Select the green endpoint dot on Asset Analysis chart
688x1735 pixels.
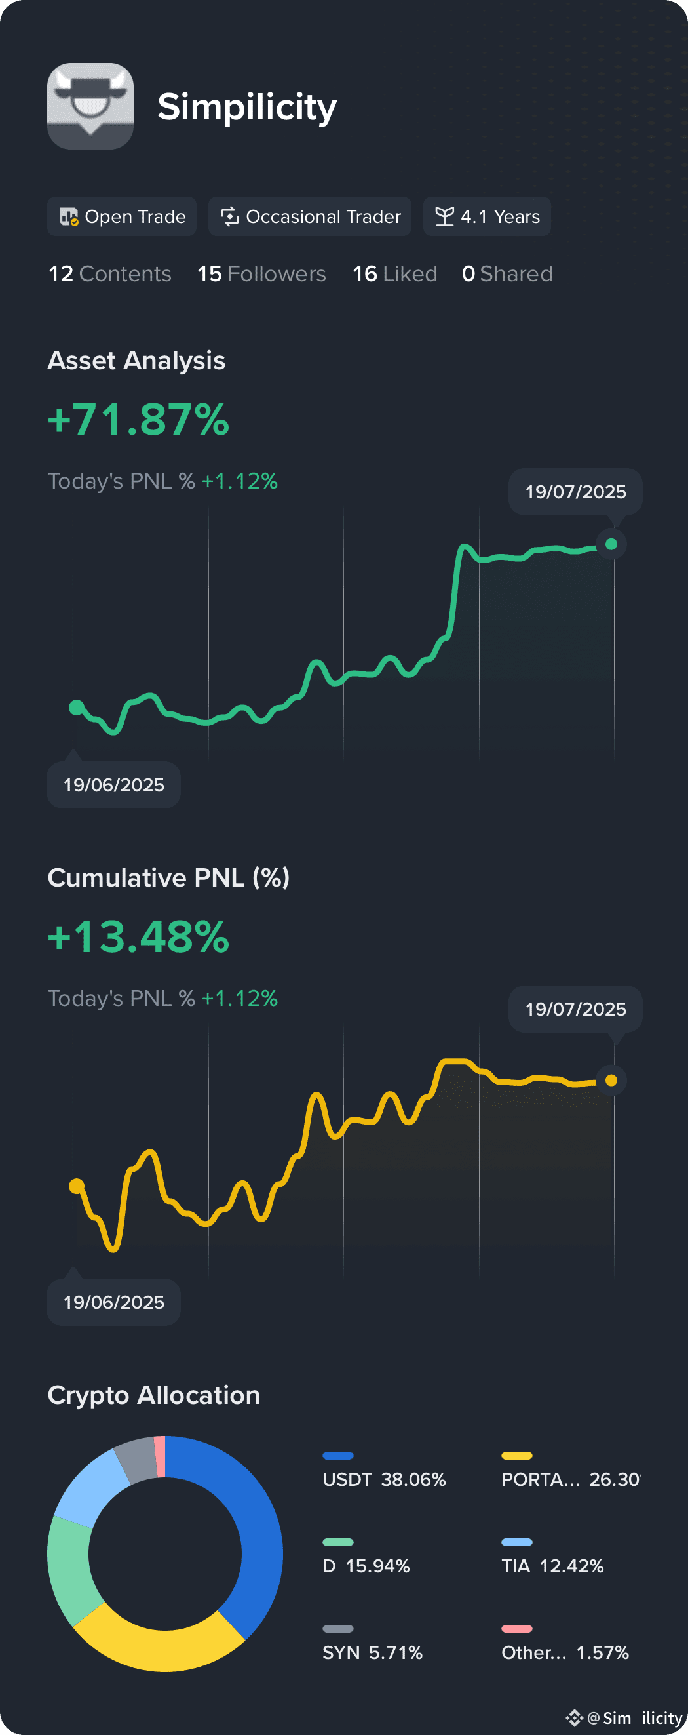611,544
